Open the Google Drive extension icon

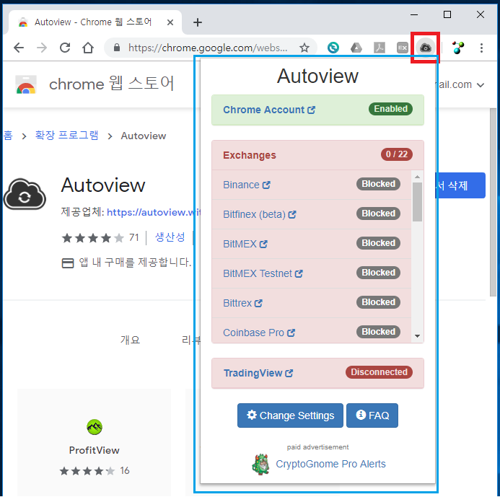(x=356, y=48)
